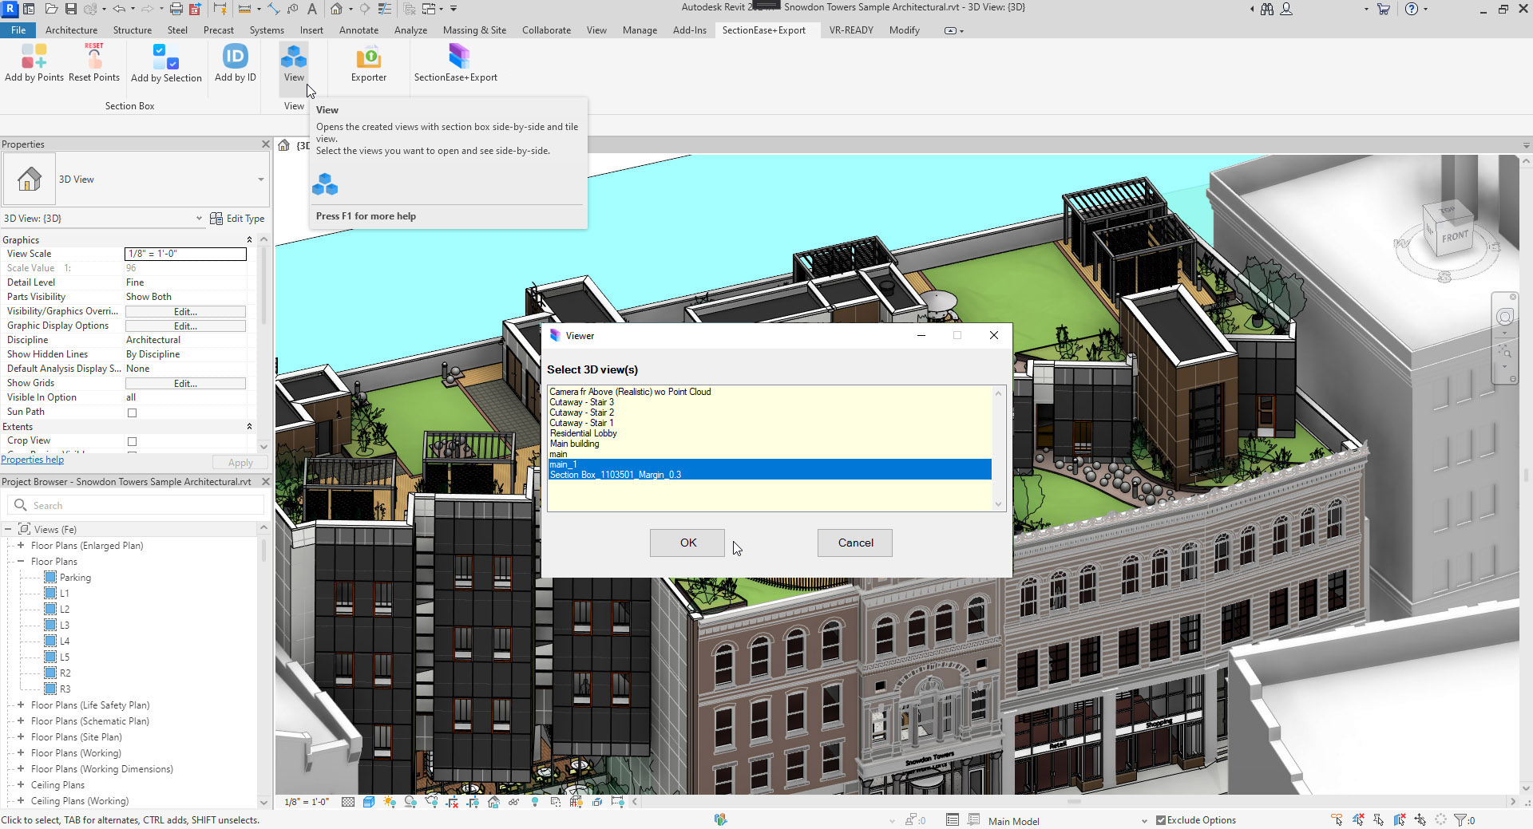Toggle the Sun Path checkbox

tap(133, 413)
